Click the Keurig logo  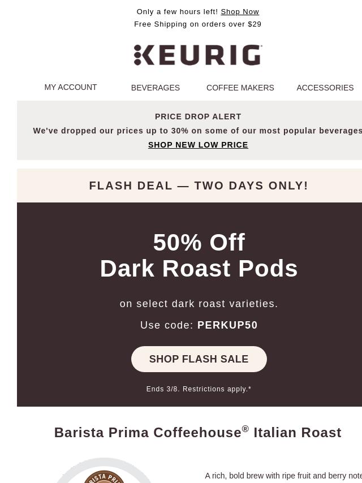[x=198, y=55]
